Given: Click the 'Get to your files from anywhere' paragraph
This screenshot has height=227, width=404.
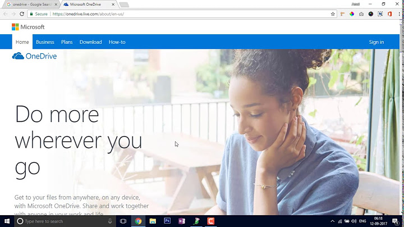Looking at the screenshot, I should coord(81,206).
